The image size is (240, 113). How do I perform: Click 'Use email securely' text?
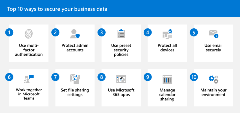[213, 48]
